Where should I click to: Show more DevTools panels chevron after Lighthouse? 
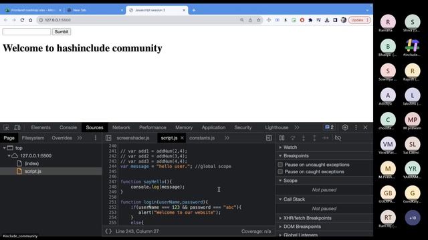[x=297, y=127]
